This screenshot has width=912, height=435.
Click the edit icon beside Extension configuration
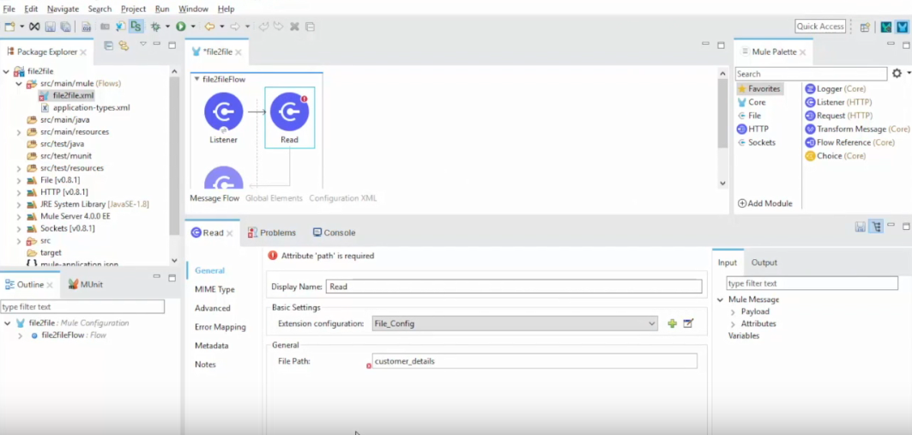pos(688,323)
